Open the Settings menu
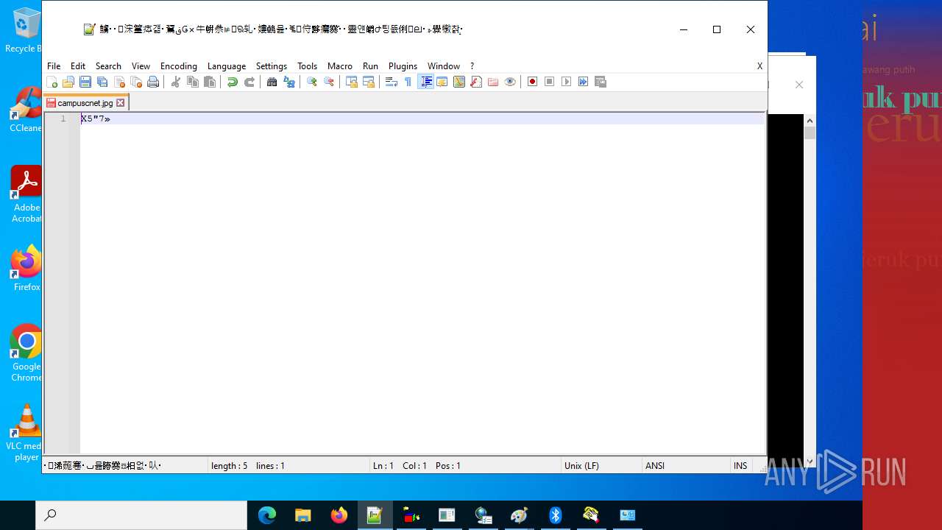942x530 pixels. [x=272, y=66]
